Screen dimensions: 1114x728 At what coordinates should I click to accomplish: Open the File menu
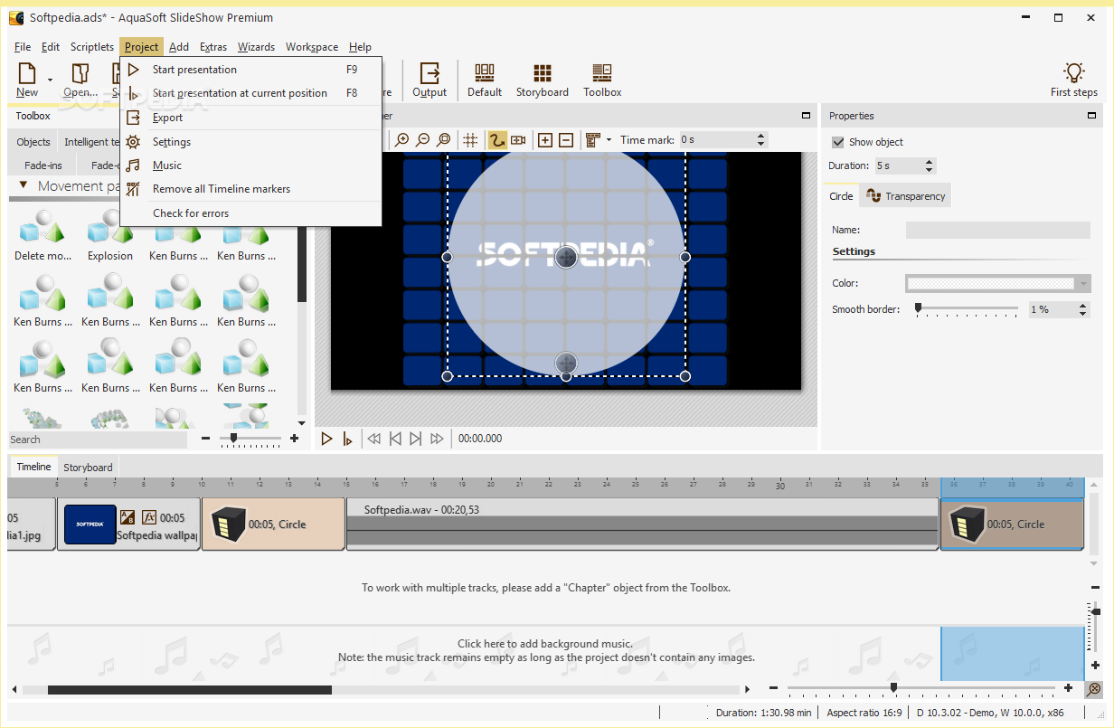[23, 47]
